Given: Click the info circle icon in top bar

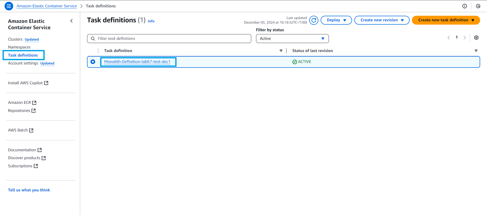Looking at the screenshot, I should pos(465,6).
